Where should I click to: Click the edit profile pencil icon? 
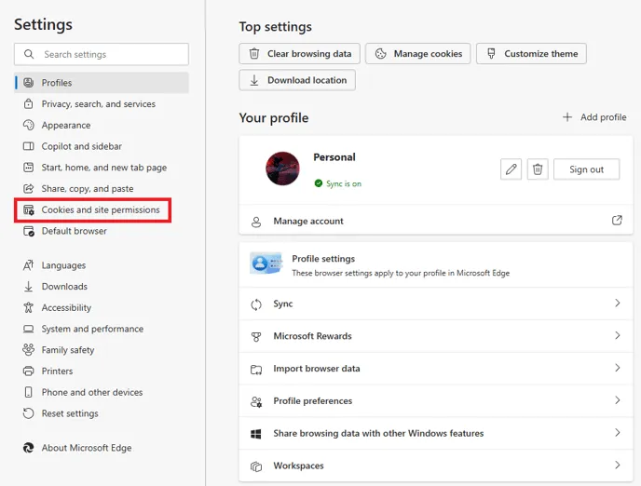[511, 169]
